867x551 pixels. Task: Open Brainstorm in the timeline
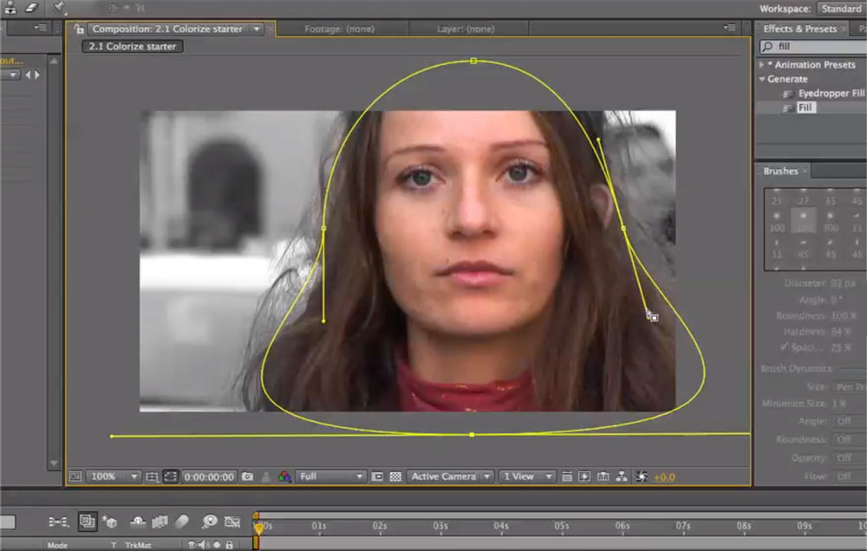[x=210, y=522]
